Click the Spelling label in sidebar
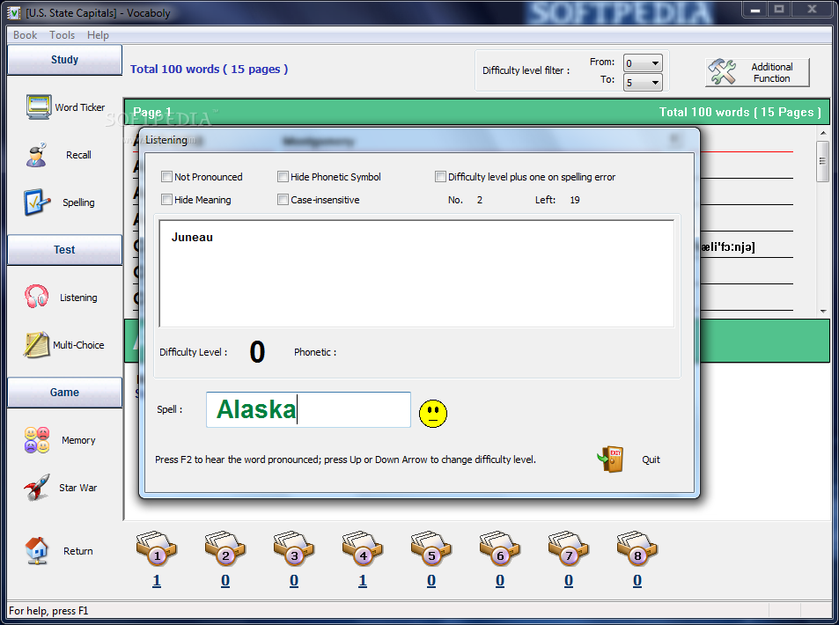This screenshot has height=625, width=839. (78, 202)
